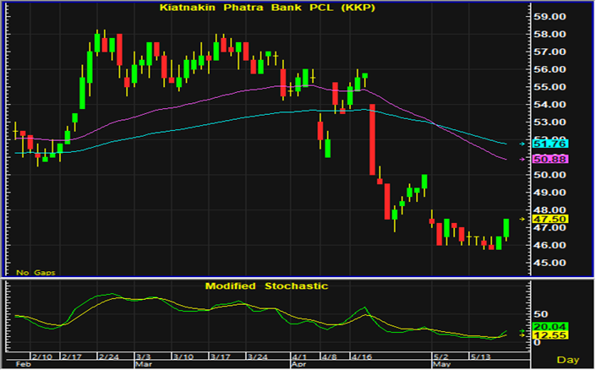Click the 50.00 price axis label
This screenshot has height=370, width=596.
coord(550,175)
